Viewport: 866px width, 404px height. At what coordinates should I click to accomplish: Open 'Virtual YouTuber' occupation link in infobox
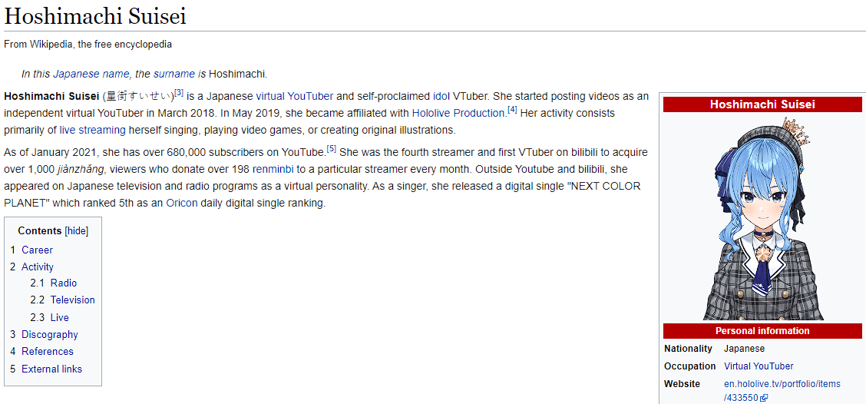(759, 366)
